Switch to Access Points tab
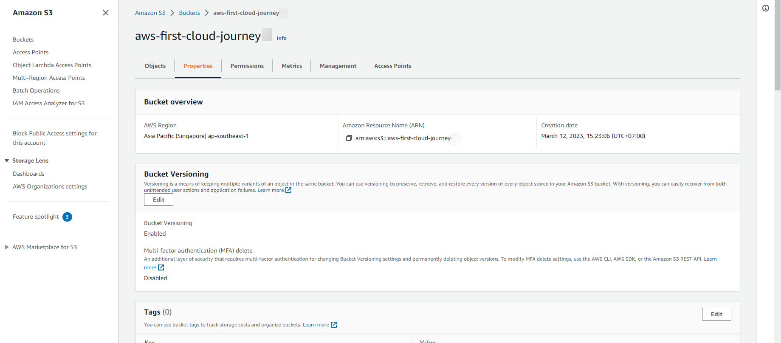 (x=393, y=66)
